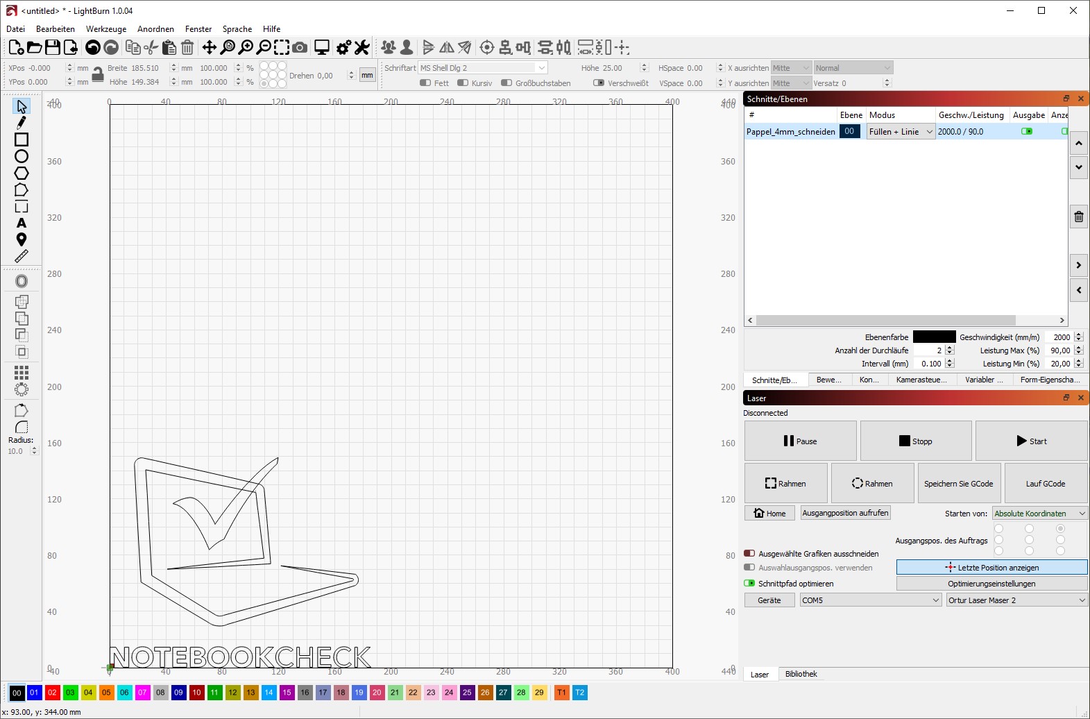This screenshot has height=719, width=1090.
Task: Open the Normal text layout dropdown
Action: click(x=853, y=68)
